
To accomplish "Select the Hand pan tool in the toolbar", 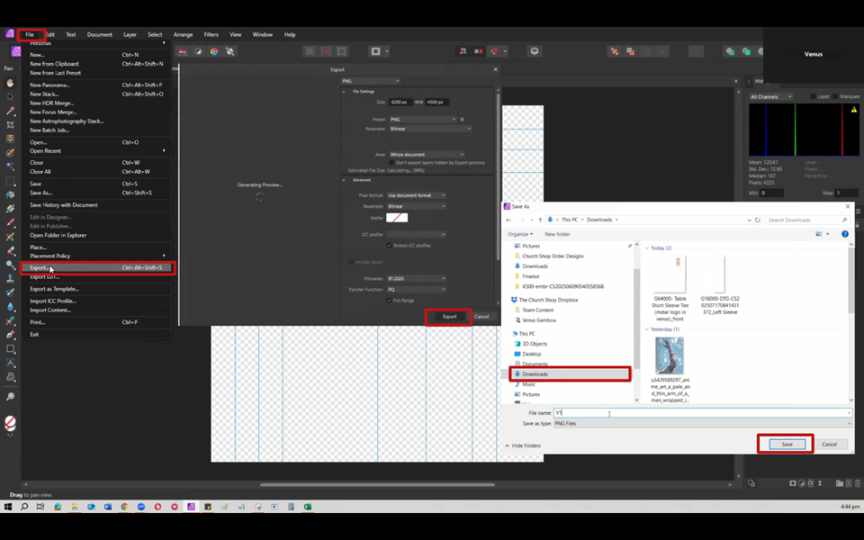I will point(11,83).
